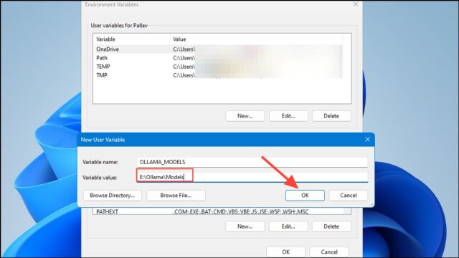This screenshot has width=459, height=258.
Task: Click Edit under System variables
Action: pyautogui.click(x=288, y=226)
